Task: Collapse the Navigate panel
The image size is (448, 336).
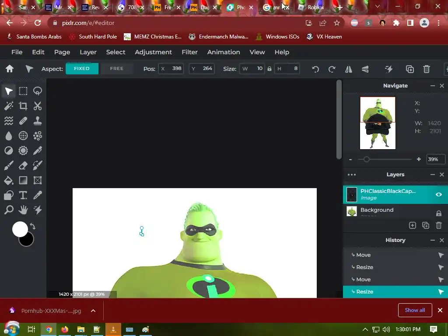Action: coord(433,86)
